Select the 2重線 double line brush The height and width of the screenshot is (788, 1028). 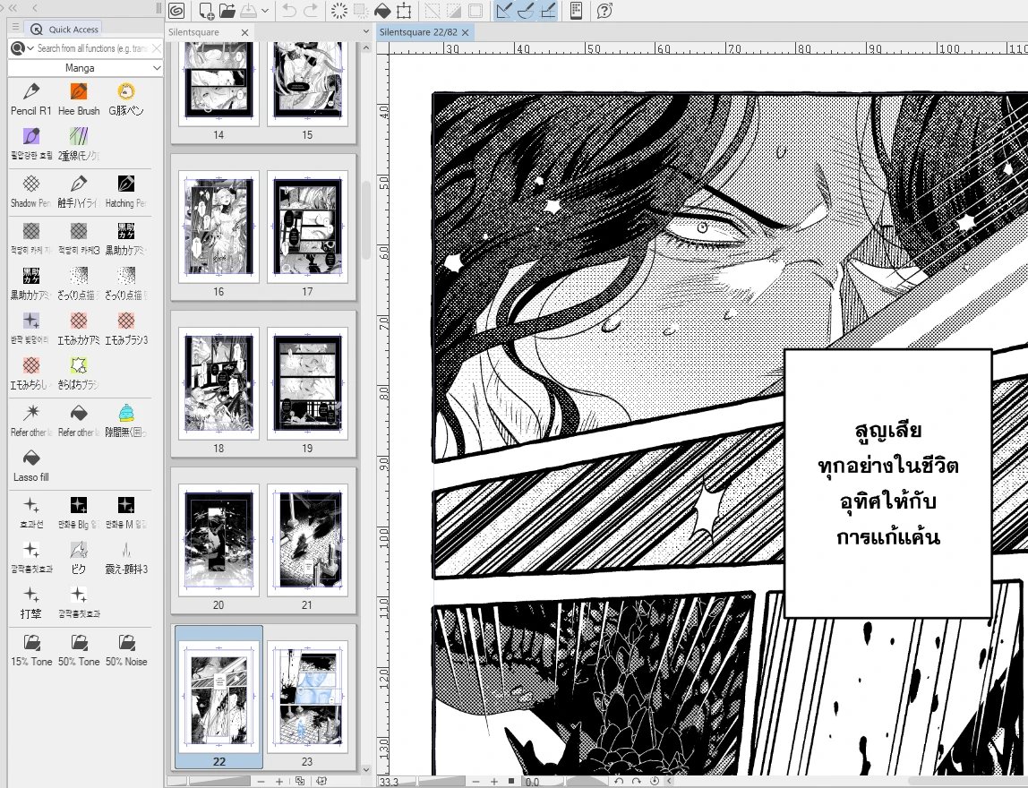tap(79, 145)
